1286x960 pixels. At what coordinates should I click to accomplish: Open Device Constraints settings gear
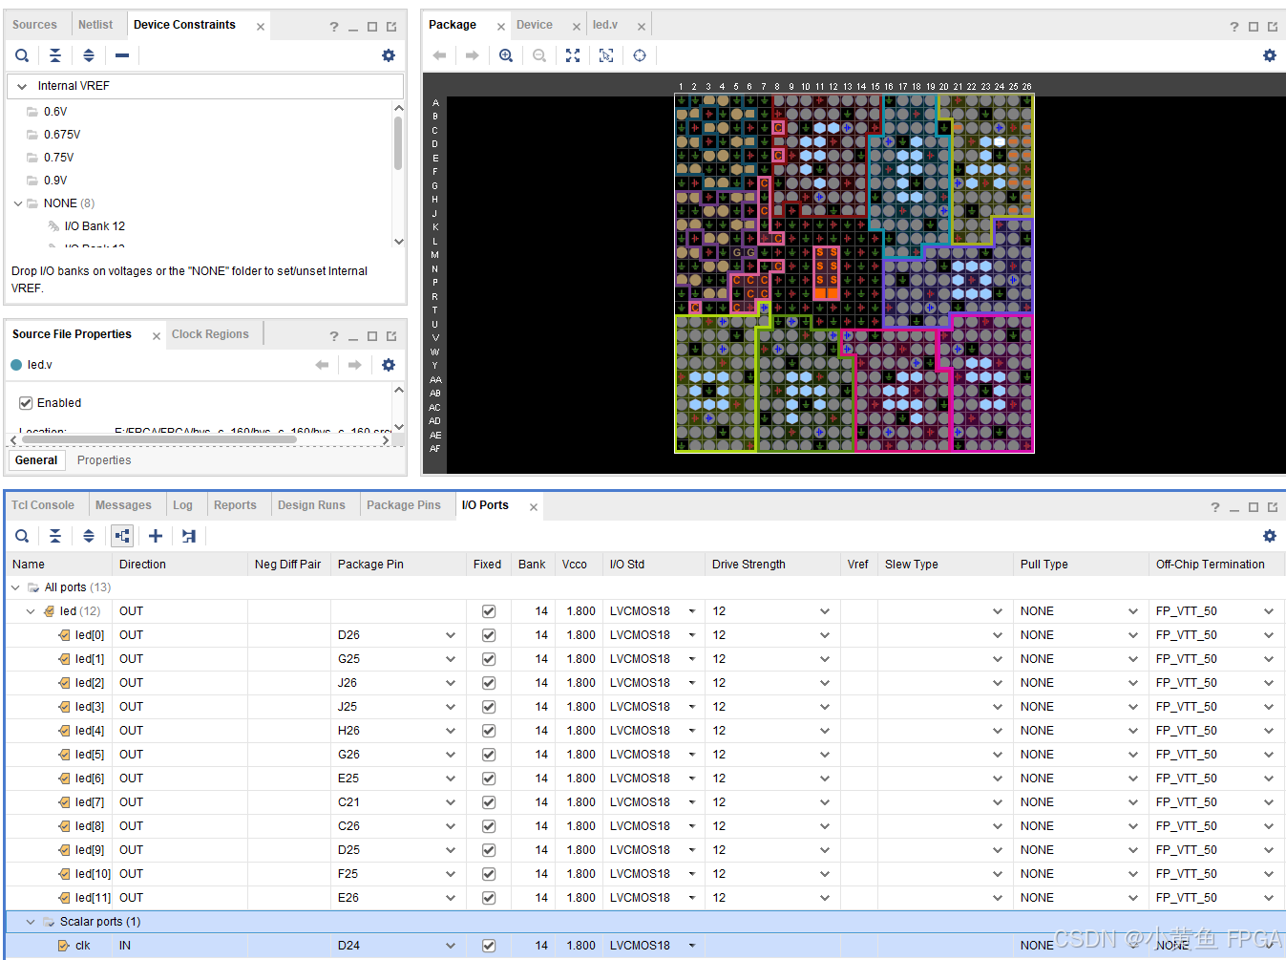coord(389,55)
